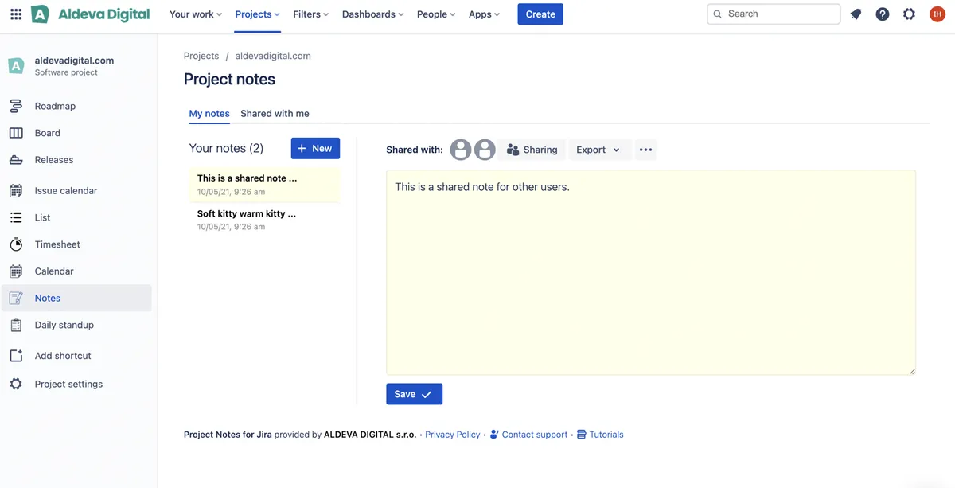Click the Board icon in sidebar
This screenshot has width=955, height=488.
coord(16,133)
